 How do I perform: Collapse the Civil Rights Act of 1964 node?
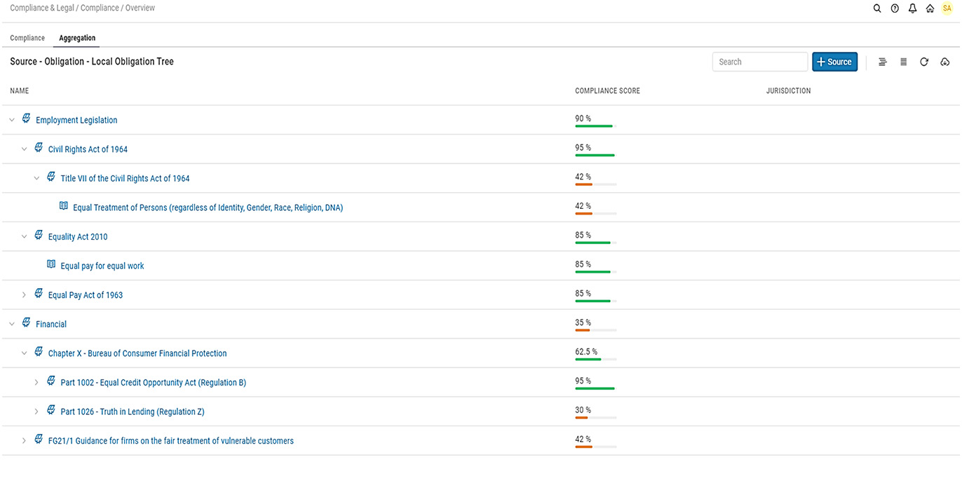coord(24,149)
